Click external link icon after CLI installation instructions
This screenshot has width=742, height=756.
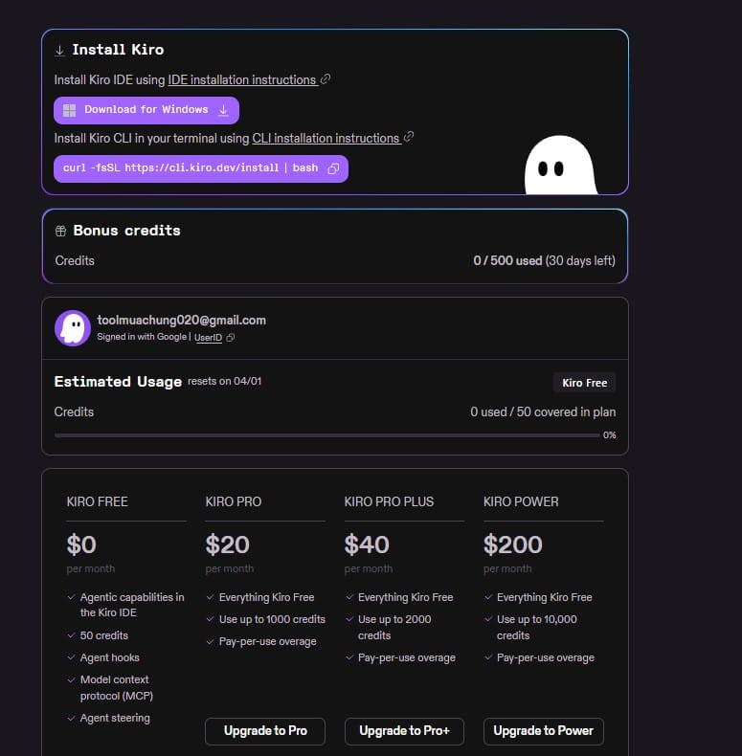(x=409, y=138)
